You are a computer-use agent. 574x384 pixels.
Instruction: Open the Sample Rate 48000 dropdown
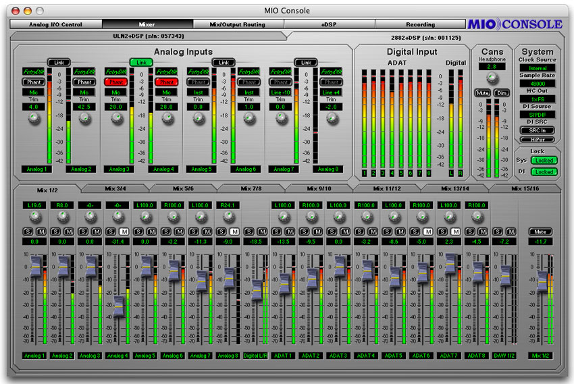(538, 84)
